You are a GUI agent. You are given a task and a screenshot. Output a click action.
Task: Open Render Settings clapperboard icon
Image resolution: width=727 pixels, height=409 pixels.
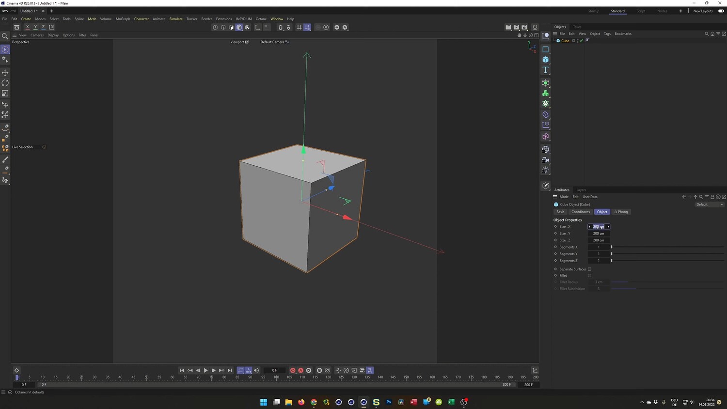point(524,28)
